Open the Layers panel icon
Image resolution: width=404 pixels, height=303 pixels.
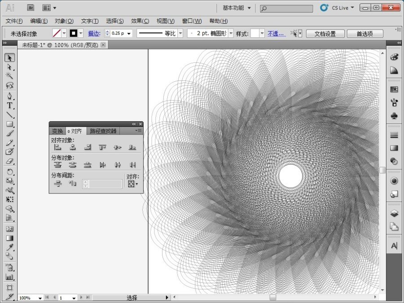tap(394, 213)
